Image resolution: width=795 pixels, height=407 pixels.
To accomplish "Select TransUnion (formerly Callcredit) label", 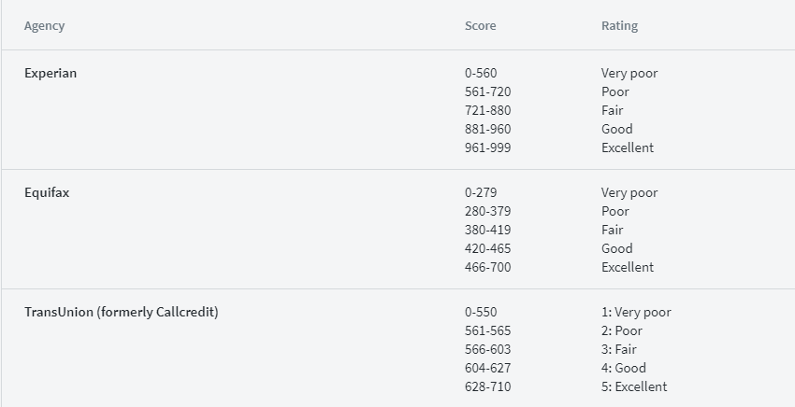I will click(122, 313).
